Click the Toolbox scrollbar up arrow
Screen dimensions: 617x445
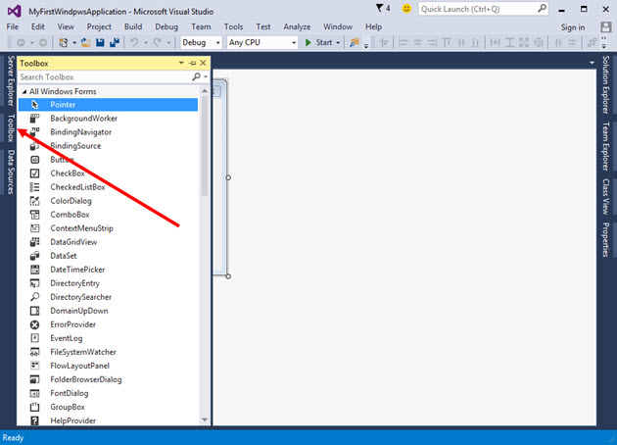point(205,91)
